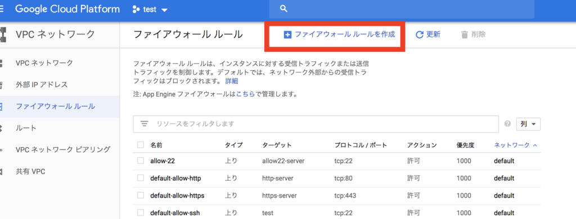Viewport: 576px width, 219px height.
Task: Click the filter help question mark icon
Action: (508, 124)
